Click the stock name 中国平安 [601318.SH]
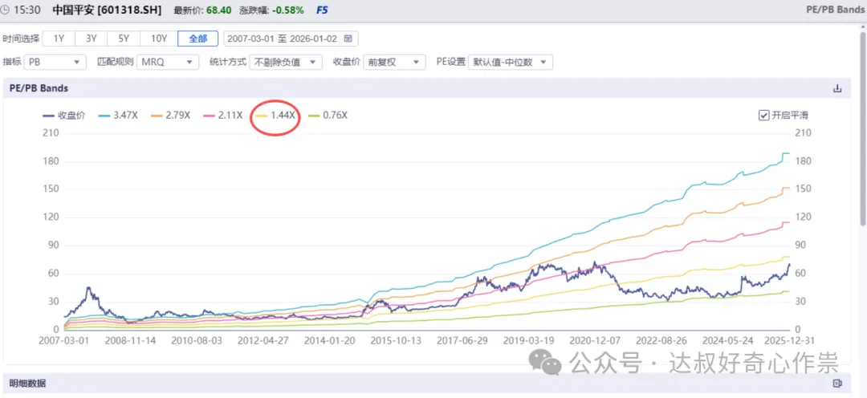This screenshot has width=867, height=398. [x=107, y=10]
